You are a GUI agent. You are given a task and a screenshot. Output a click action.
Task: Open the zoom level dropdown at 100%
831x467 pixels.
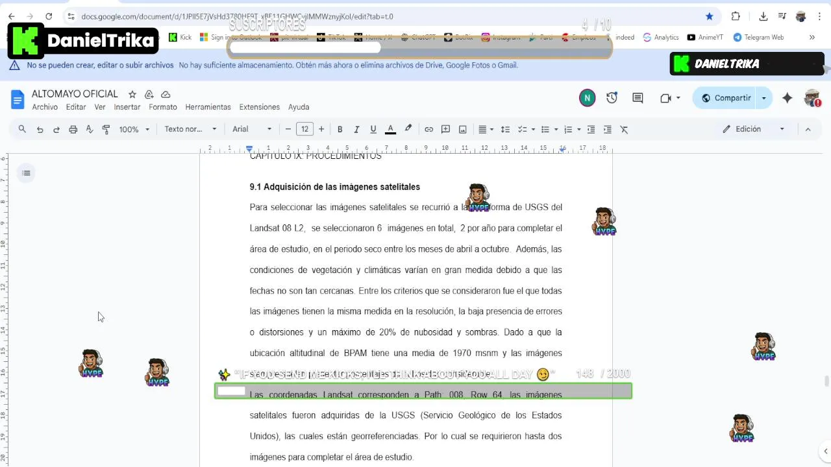(x=134, y=129)
